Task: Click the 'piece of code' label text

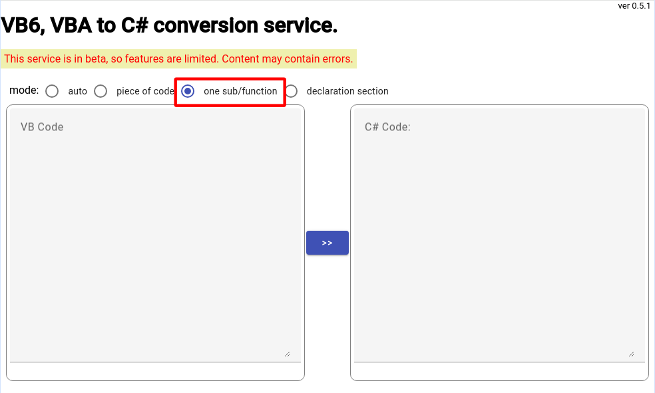Action: tap(145, 91)
